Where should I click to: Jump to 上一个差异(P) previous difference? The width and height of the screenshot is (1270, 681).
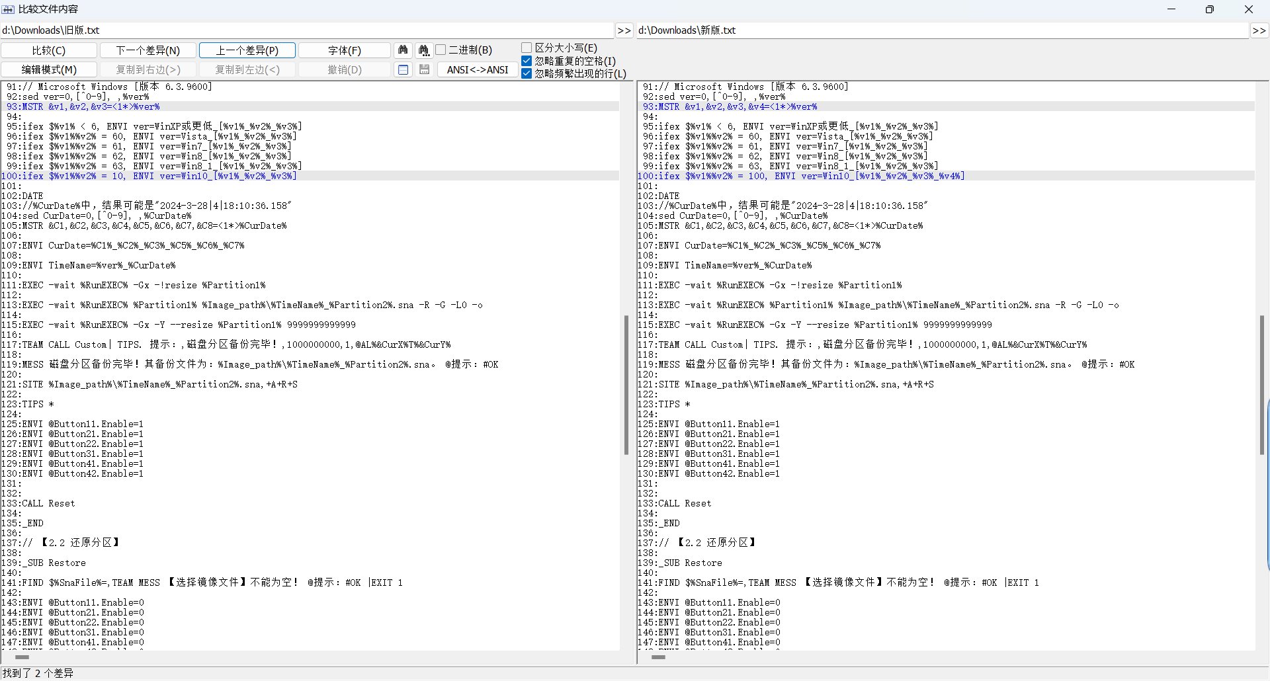247,50
